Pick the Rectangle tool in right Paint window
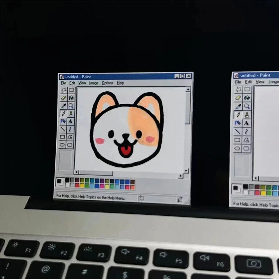Image resolution: width=279 pixels, height=279 pixels. (237, 140)
